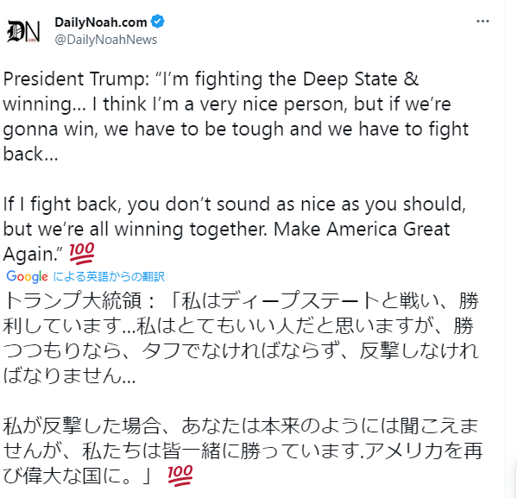This screenshot has width=517, height=498.
Task: Click the 100 emoji after "Again."
Action: point(82,253)
